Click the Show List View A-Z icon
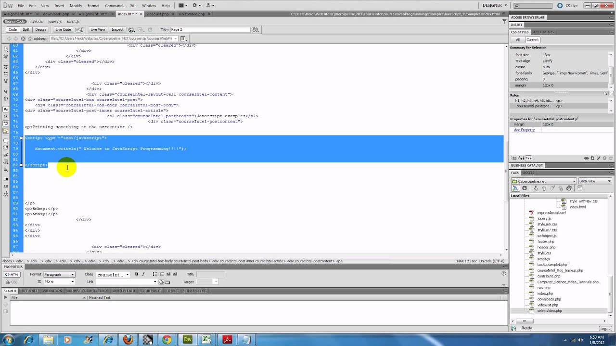 pos(521,158)
